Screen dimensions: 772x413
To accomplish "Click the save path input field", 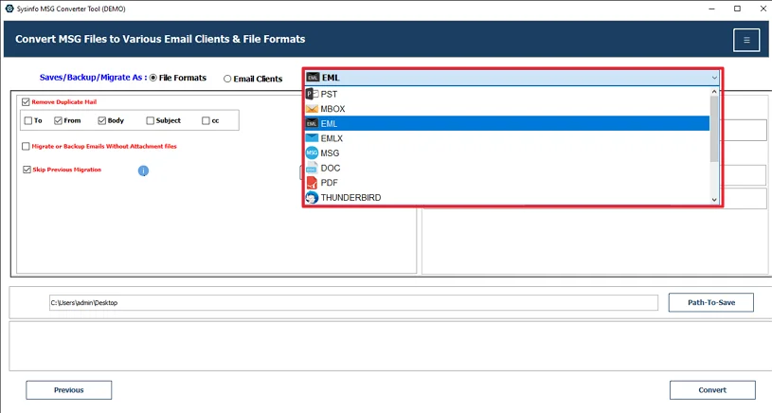I will (x=353, y=303).
